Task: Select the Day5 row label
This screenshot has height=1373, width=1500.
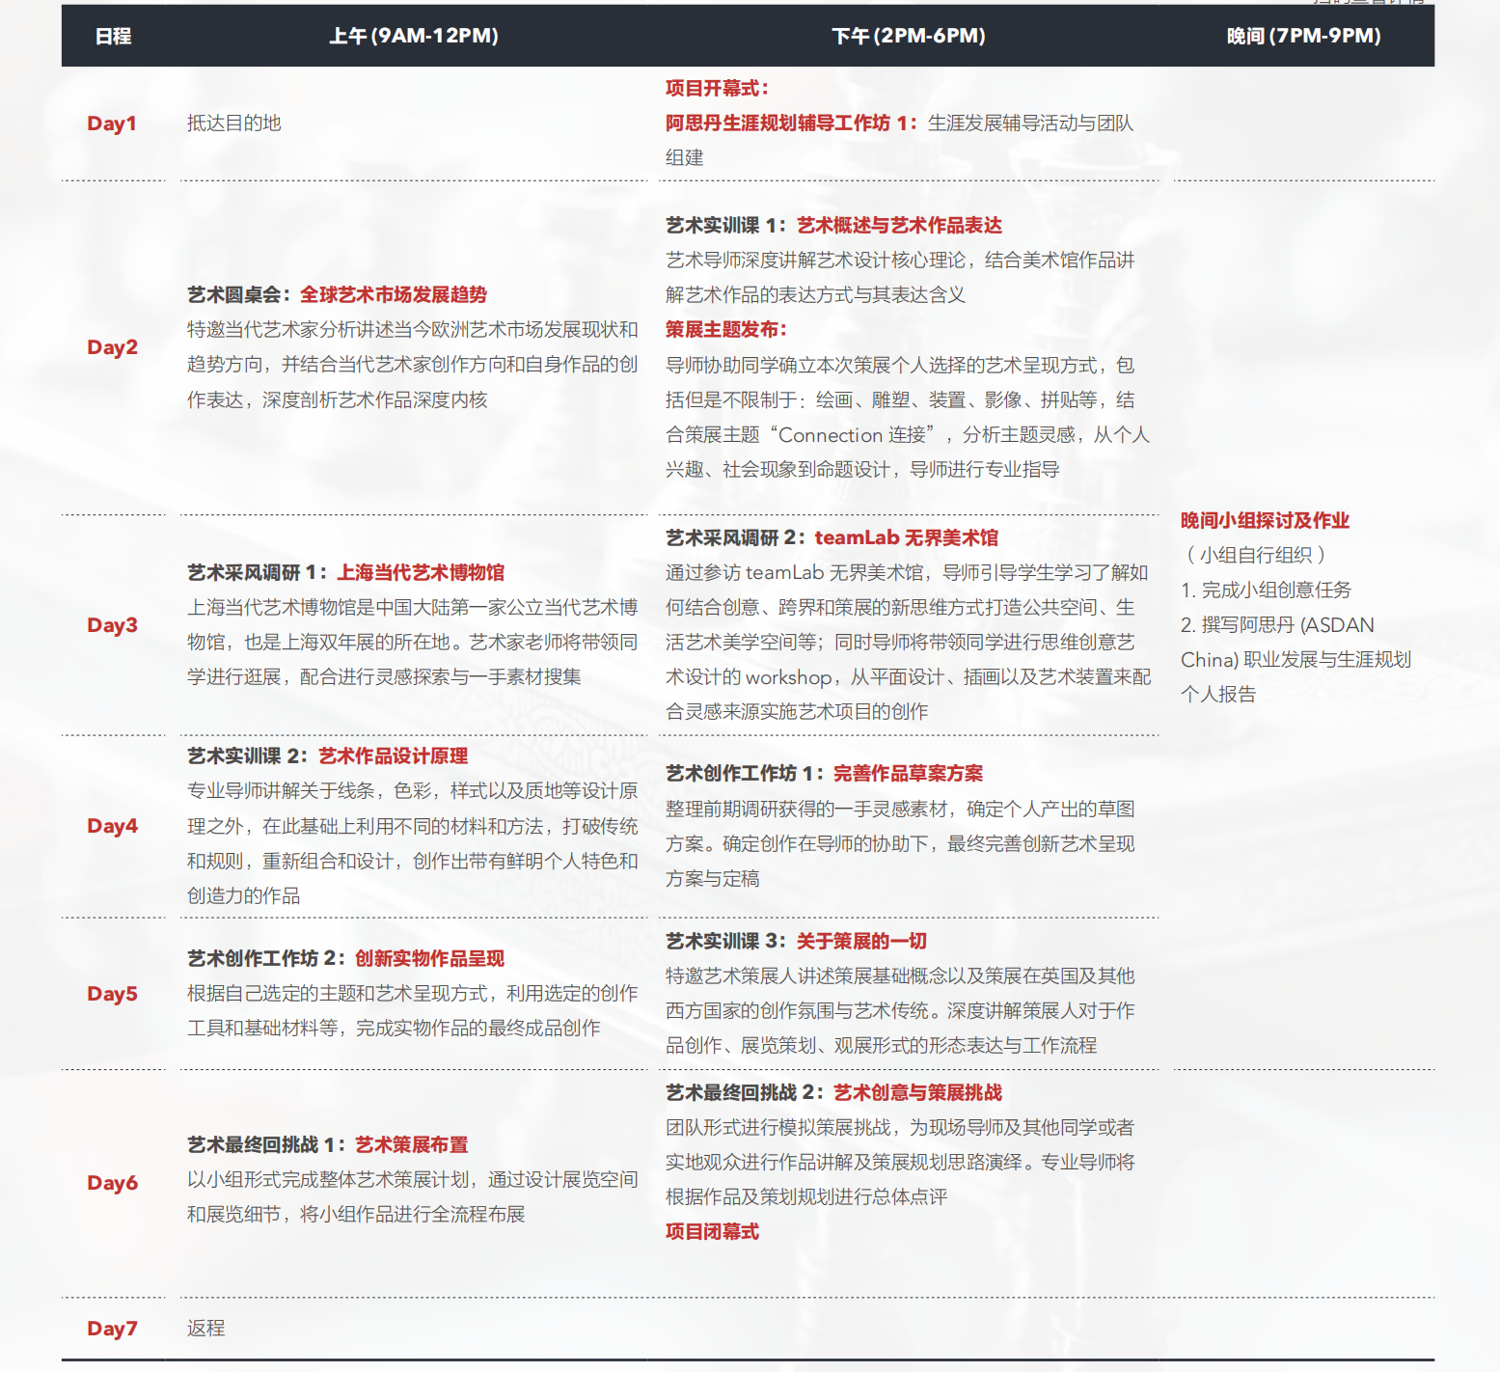Action: point(112,994)
